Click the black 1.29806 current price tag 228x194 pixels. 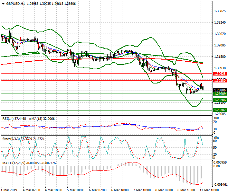click(219, 90)
